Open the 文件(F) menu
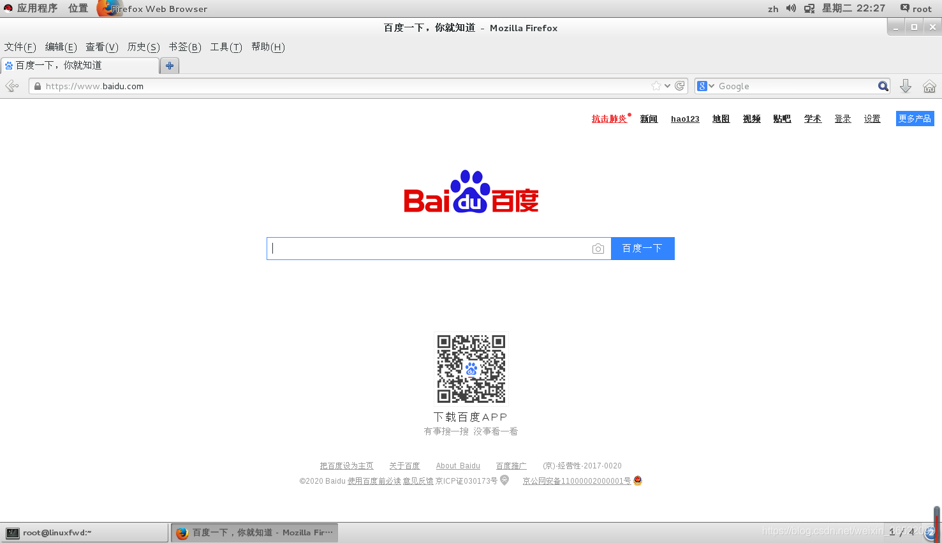Viewport: 942px width, 543px height. coord(20,47)
